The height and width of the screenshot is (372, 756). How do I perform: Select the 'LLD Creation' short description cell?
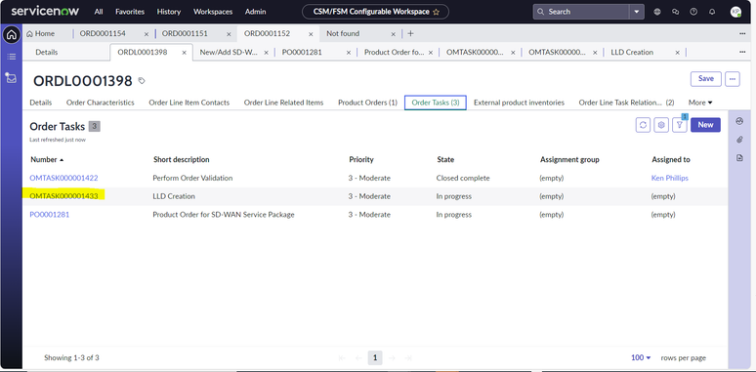[x=174, y=196]
